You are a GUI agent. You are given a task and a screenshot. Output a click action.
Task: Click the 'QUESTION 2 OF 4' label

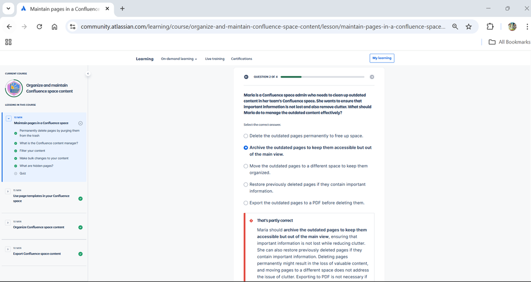pyautogui.click(x=266, y=77)
